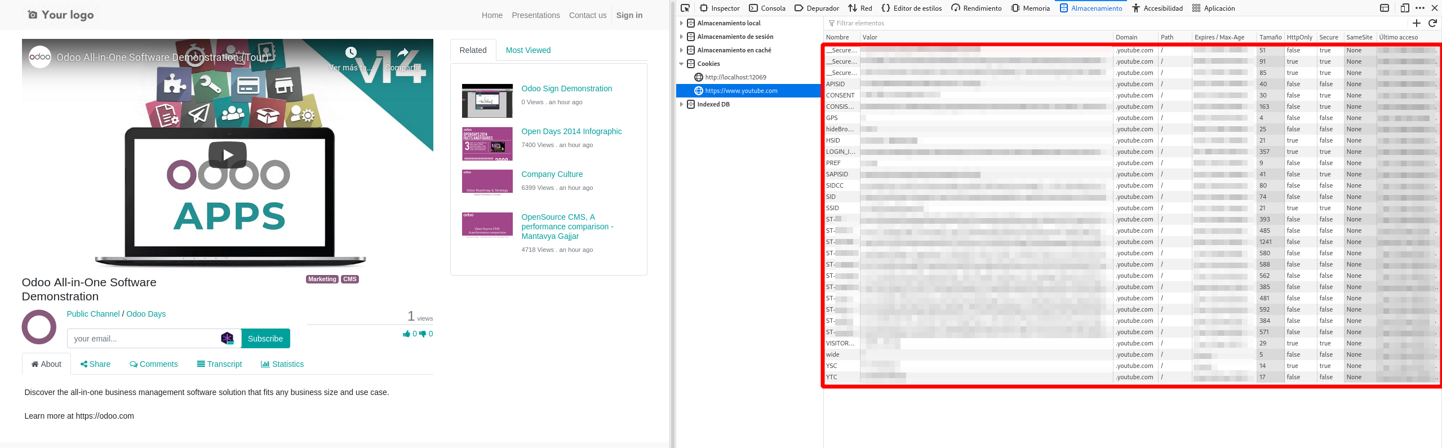Open the Presentations nav link
1442x448 pixels.
(536, 15)
